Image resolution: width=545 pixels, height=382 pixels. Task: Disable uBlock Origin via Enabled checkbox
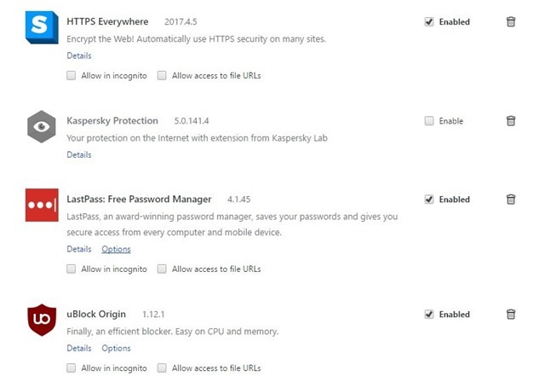click(429, 315)
